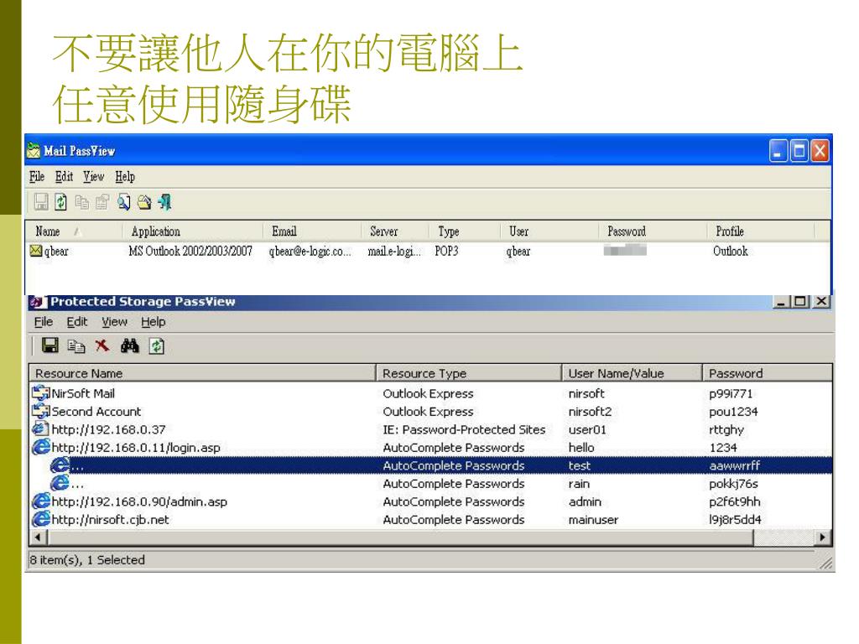Click the user name mainuser cell
This screenshot has height=644, width=859.
pyautogui.click(x=593, y=519)
